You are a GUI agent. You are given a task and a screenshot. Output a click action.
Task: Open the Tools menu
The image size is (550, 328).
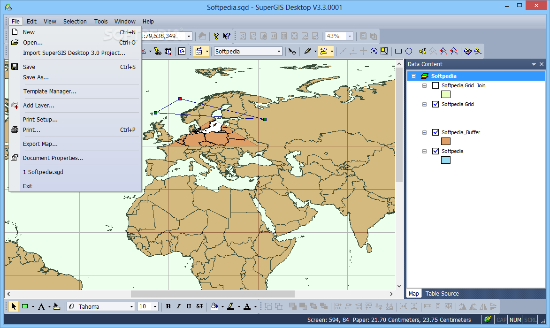tap(101, 22)
